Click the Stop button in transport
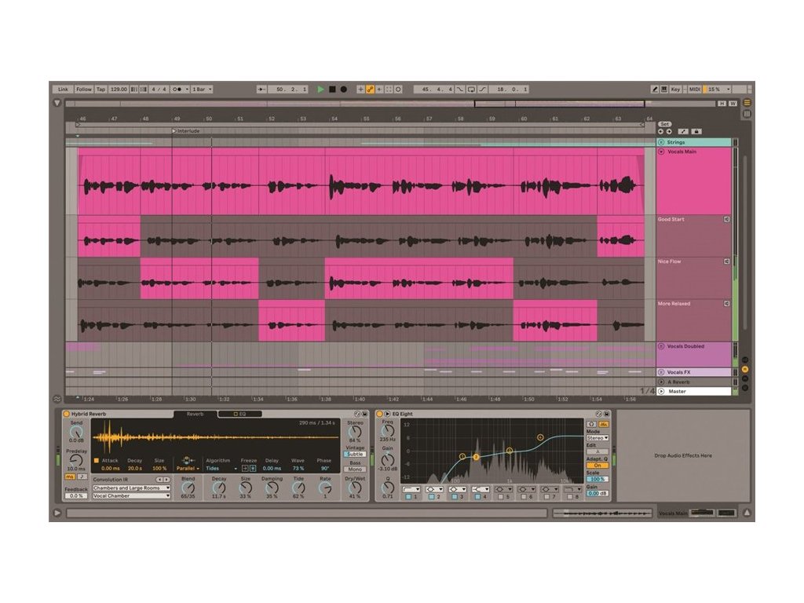Image resolution: width=804 pixels, height=603 pixels. [x=332, y=90]
